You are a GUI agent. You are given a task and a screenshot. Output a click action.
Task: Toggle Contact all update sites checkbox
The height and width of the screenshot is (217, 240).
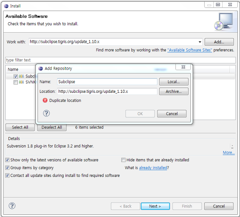pos(7,176)
